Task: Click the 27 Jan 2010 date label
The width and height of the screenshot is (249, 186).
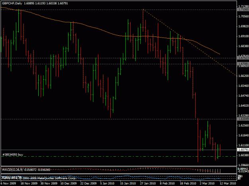Action: pyautogui.click(x=148, y=183)
